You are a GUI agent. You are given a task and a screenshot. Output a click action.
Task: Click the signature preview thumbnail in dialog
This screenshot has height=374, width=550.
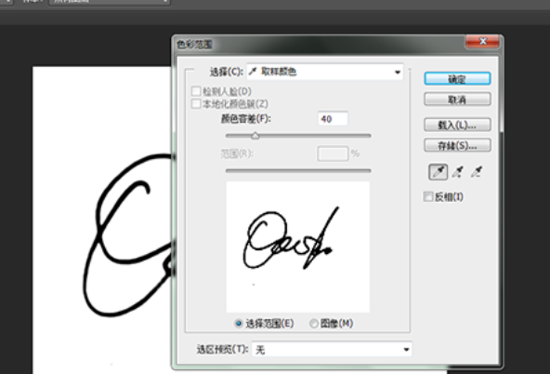(298, 247)
